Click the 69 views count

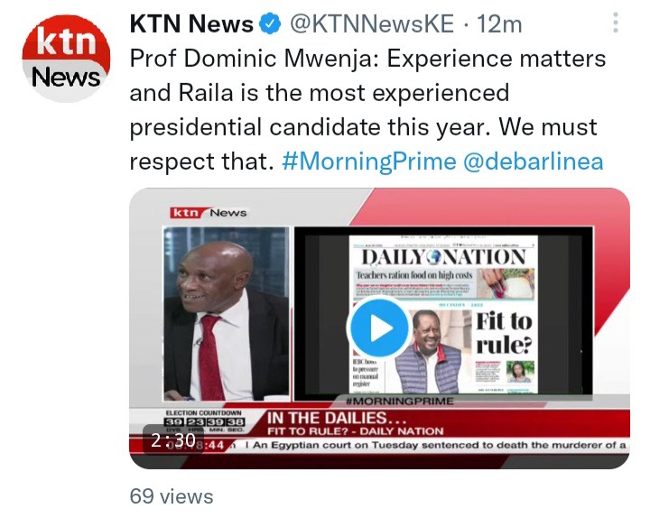(172, 496)
